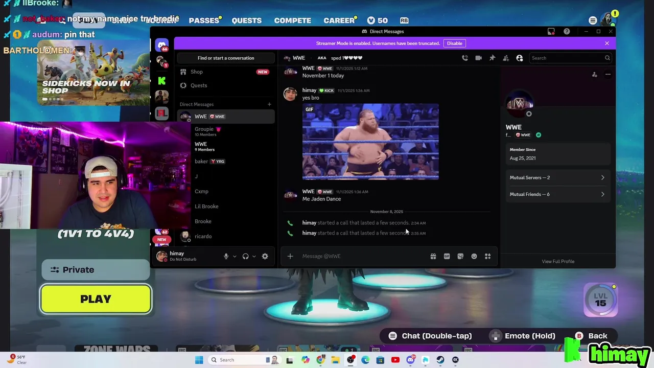Open the sticker picker in message bar

[460, 256]
